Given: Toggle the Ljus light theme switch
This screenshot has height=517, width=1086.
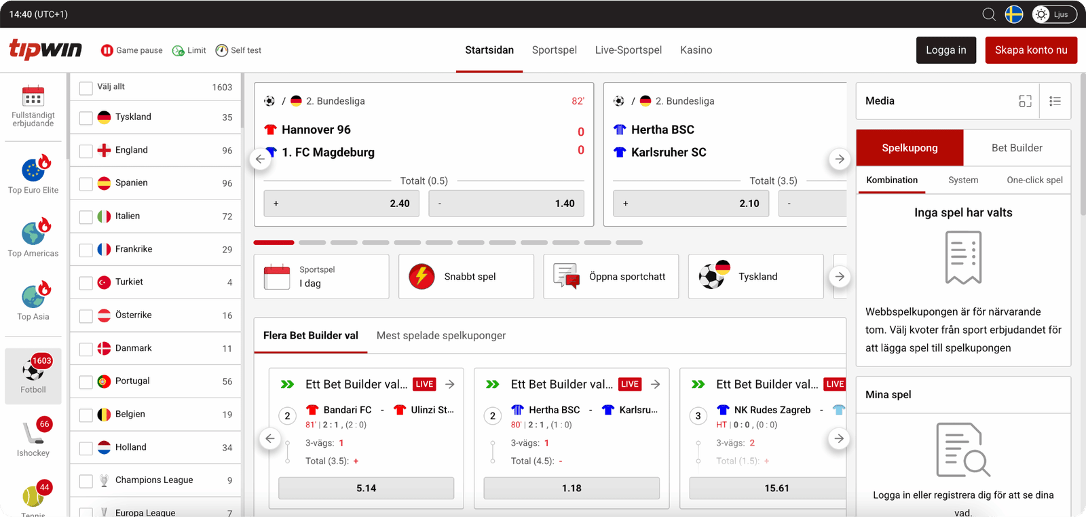Looking at the screenshot, I should 1050,14.
